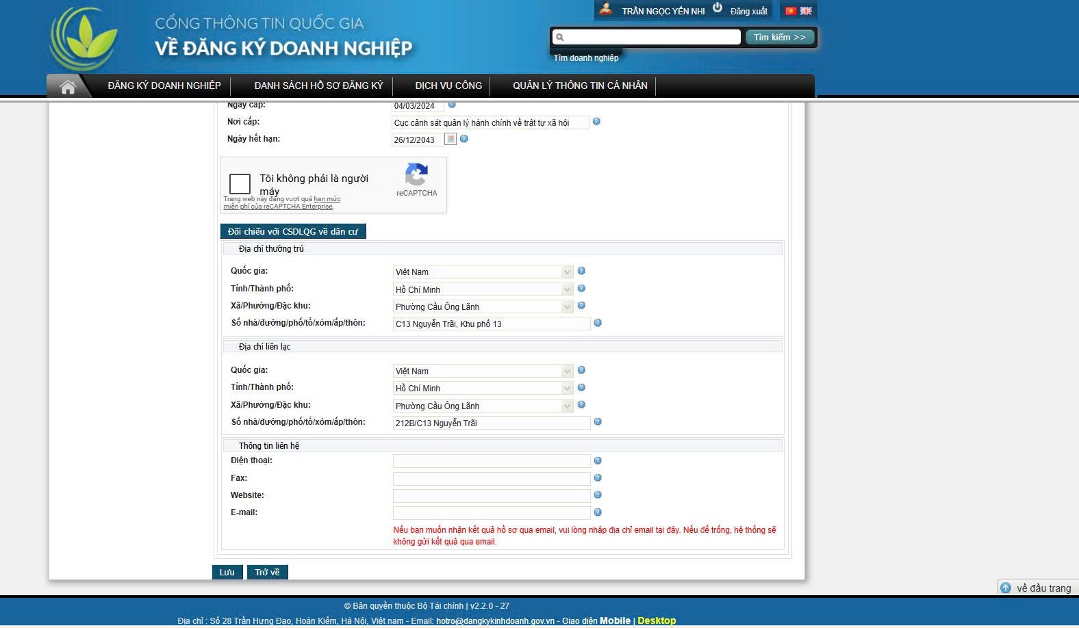Click 'Đối chiếu với CSDLQG về dân cư' button
The width and height of the screenshot is (1079, 628).
point(293,232)
